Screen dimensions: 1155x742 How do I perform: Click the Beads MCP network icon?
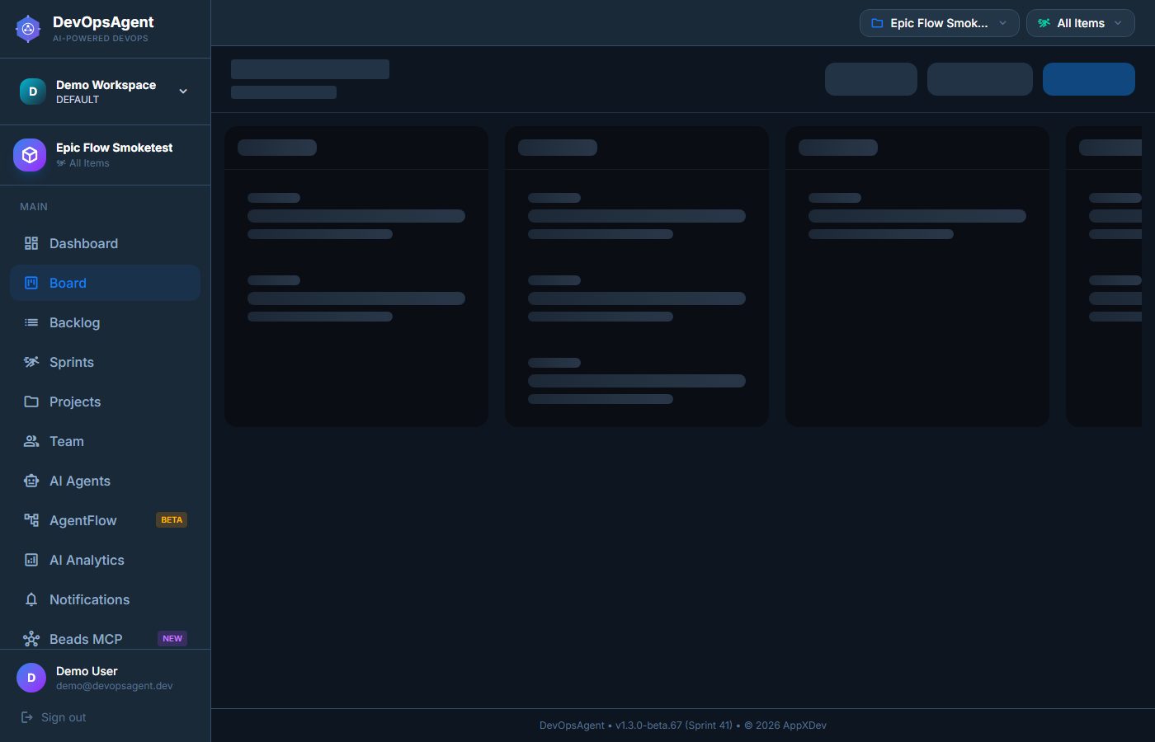[31, 639]
